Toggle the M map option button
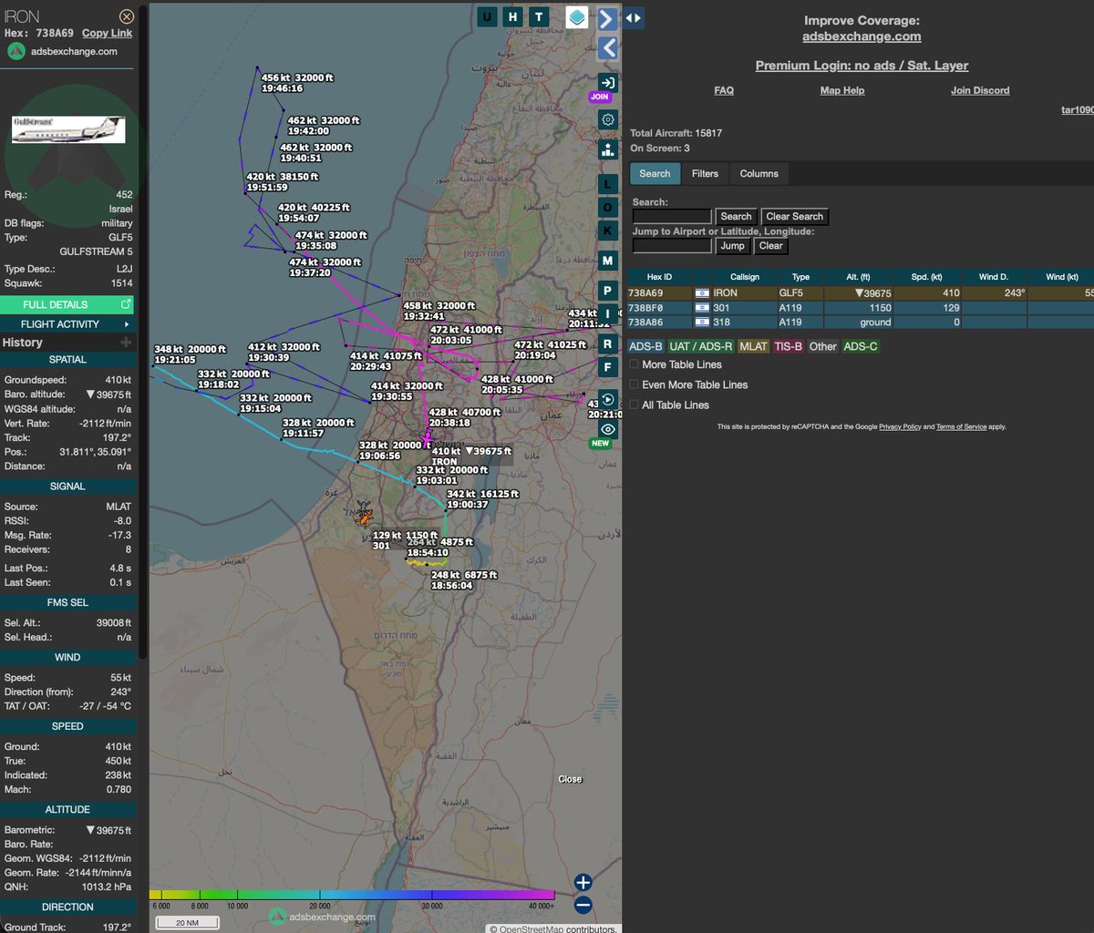 (x=608, y=261)
